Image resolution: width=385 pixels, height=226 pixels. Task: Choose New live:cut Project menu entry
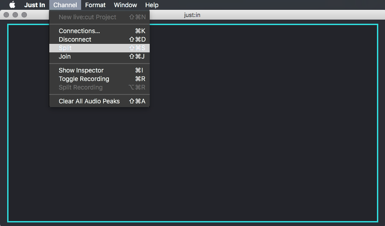tap(99, 17)
